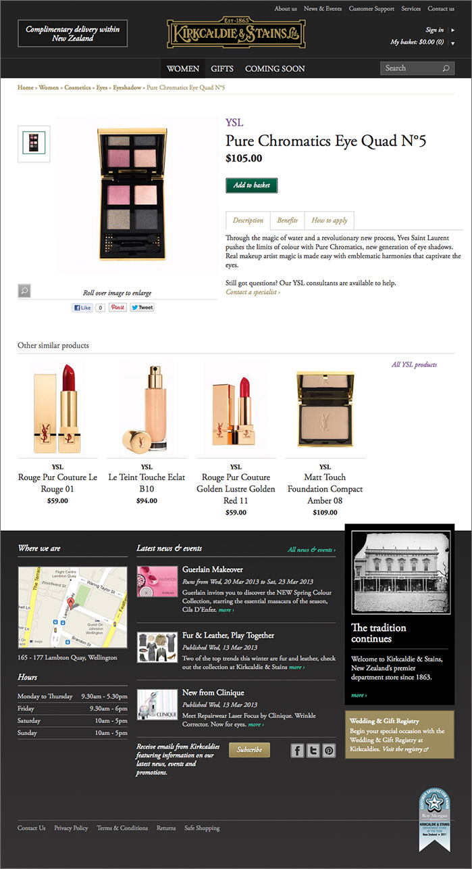Switch to the Benefits tab
This screenshot has width=472, height=869.
(x=287, y=220)
